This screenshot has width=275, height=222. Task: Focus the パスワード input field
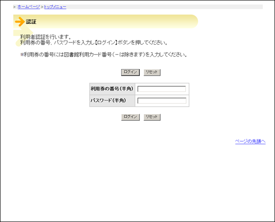click(x=162, y=101)
